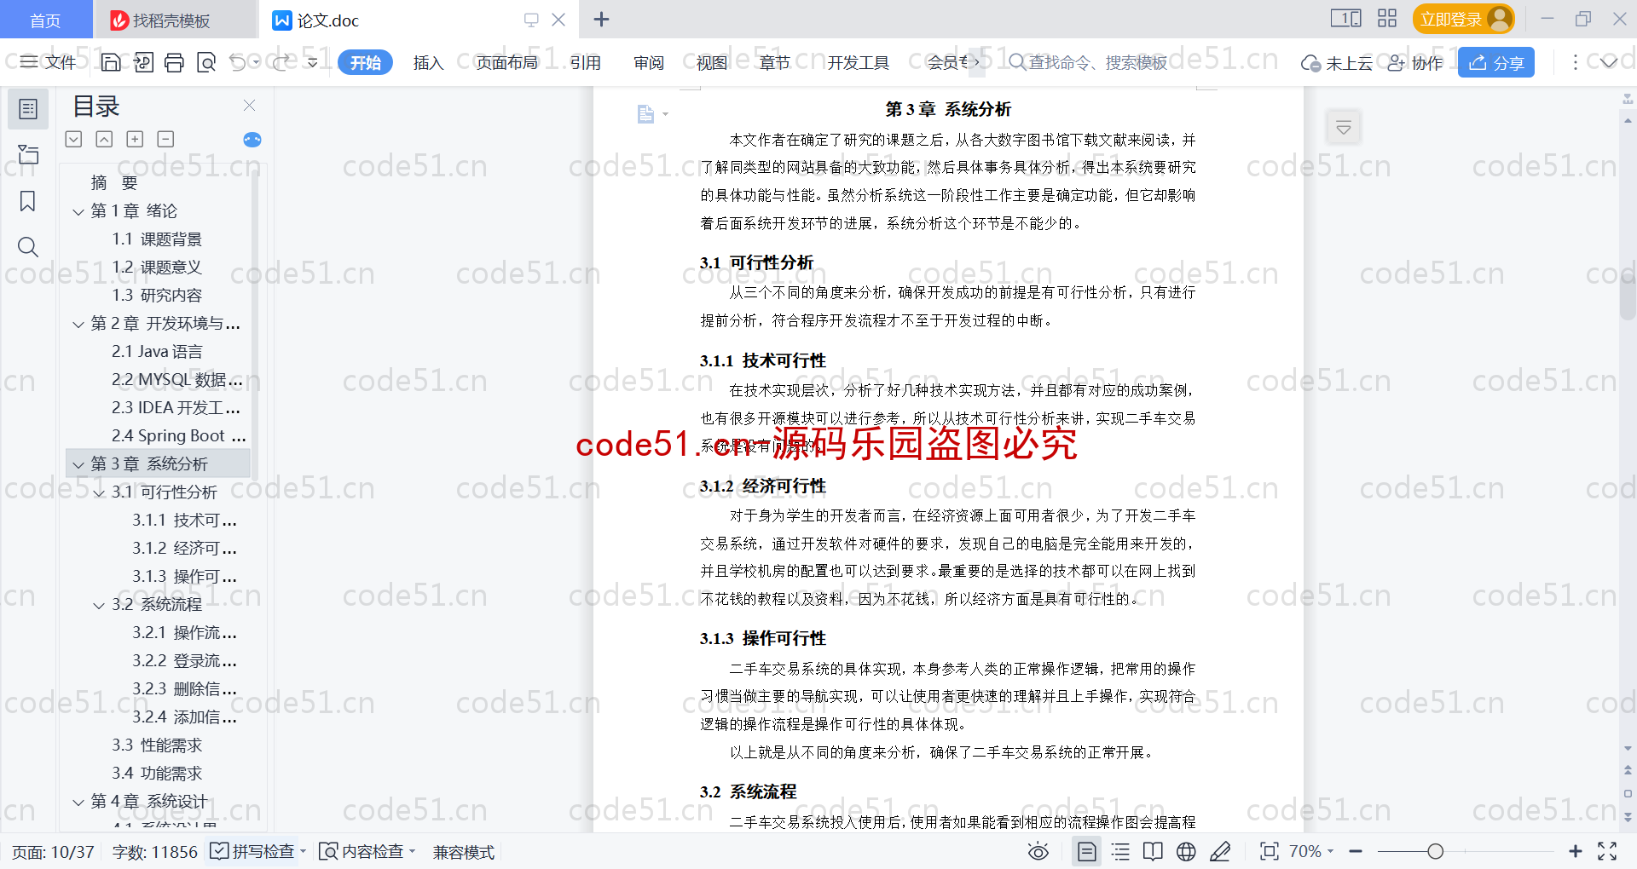Click the Undo arrow icon

click(238, 62)
